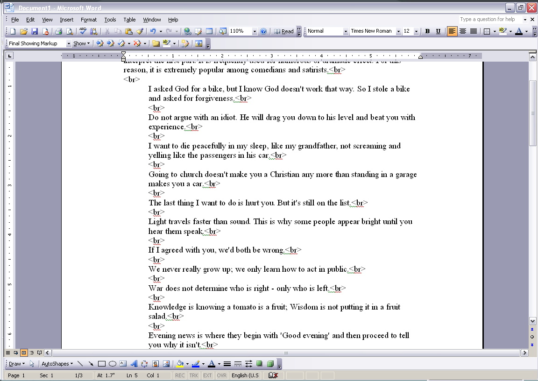Image resolution: width=538 pixels, height=381 pixels.
Task: Insert WordArt from Drawing toolbar
Action: (134, 364)
